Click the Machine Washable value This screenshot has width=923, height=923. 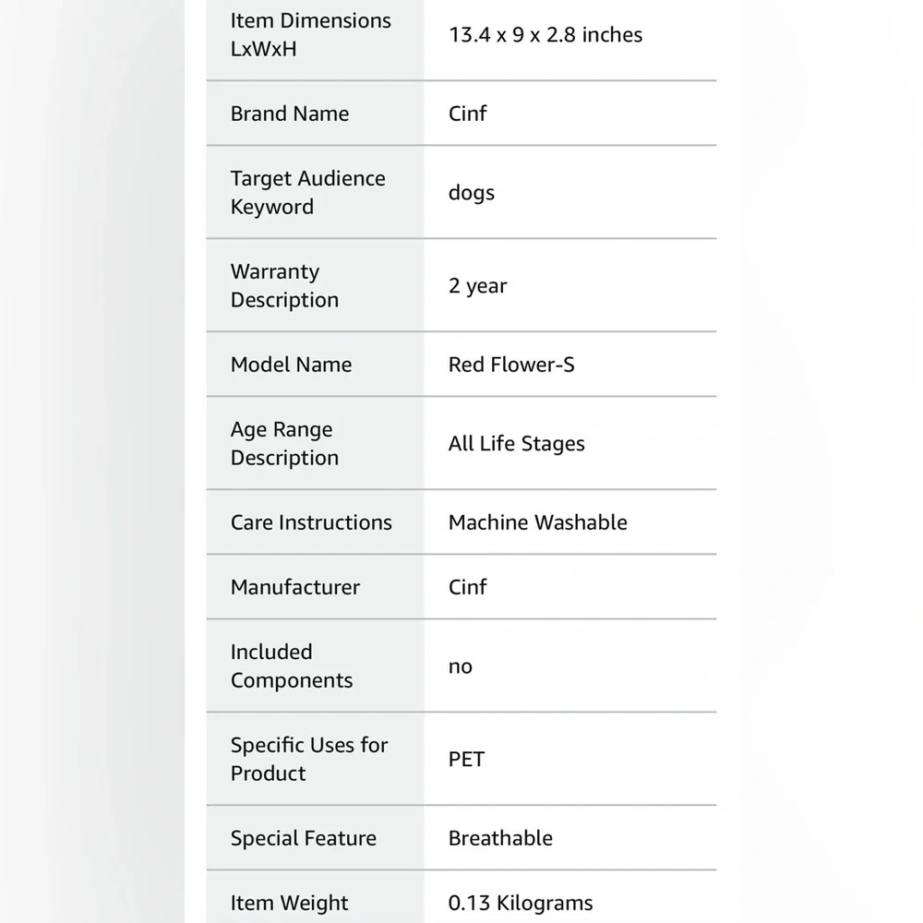tap(537, 522)
